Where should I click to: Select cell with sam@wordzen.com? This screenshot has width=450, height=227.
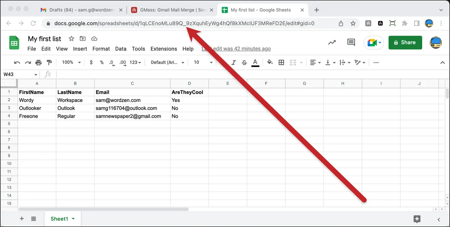click(132, 100)
